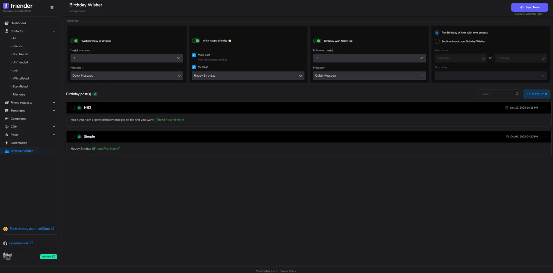Select Set time to auto run radio

pyautogui.click(x=437, y=41)
